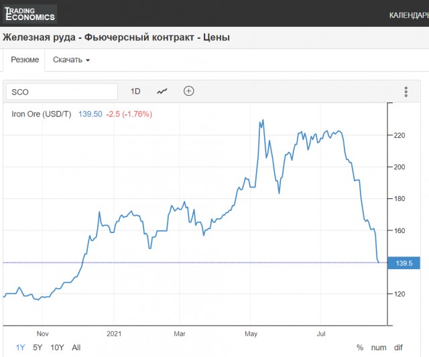Open the chart type line icon

[x=162, y=91]
